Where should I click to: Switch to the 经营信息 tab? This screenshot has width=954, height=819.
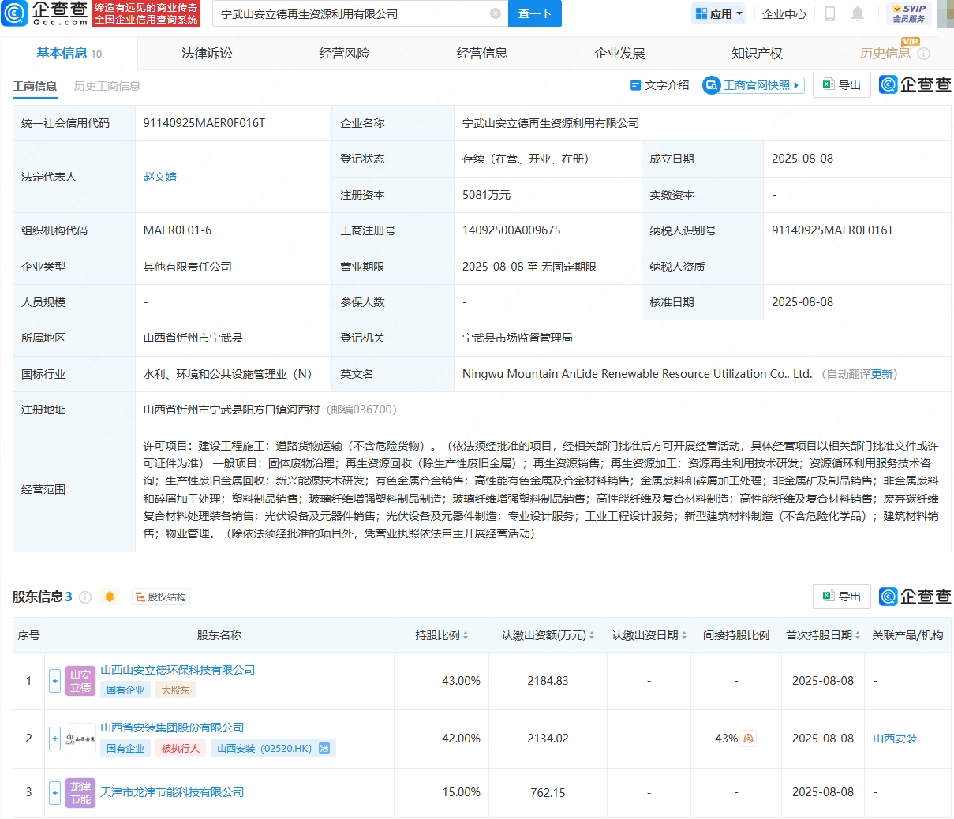coord(482,53)
